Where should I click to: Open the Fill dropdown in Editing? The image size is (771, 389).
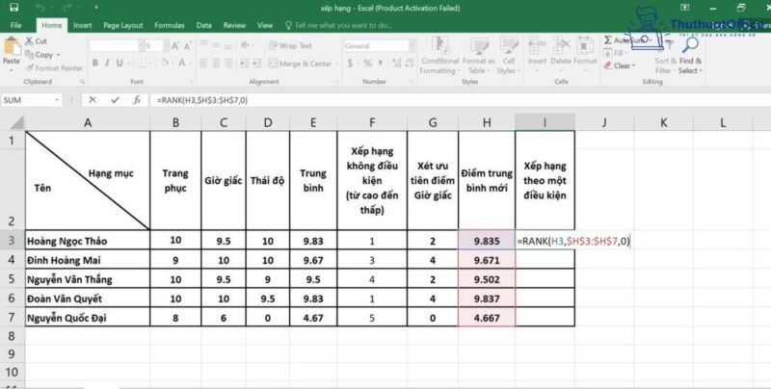pos(615,53)
